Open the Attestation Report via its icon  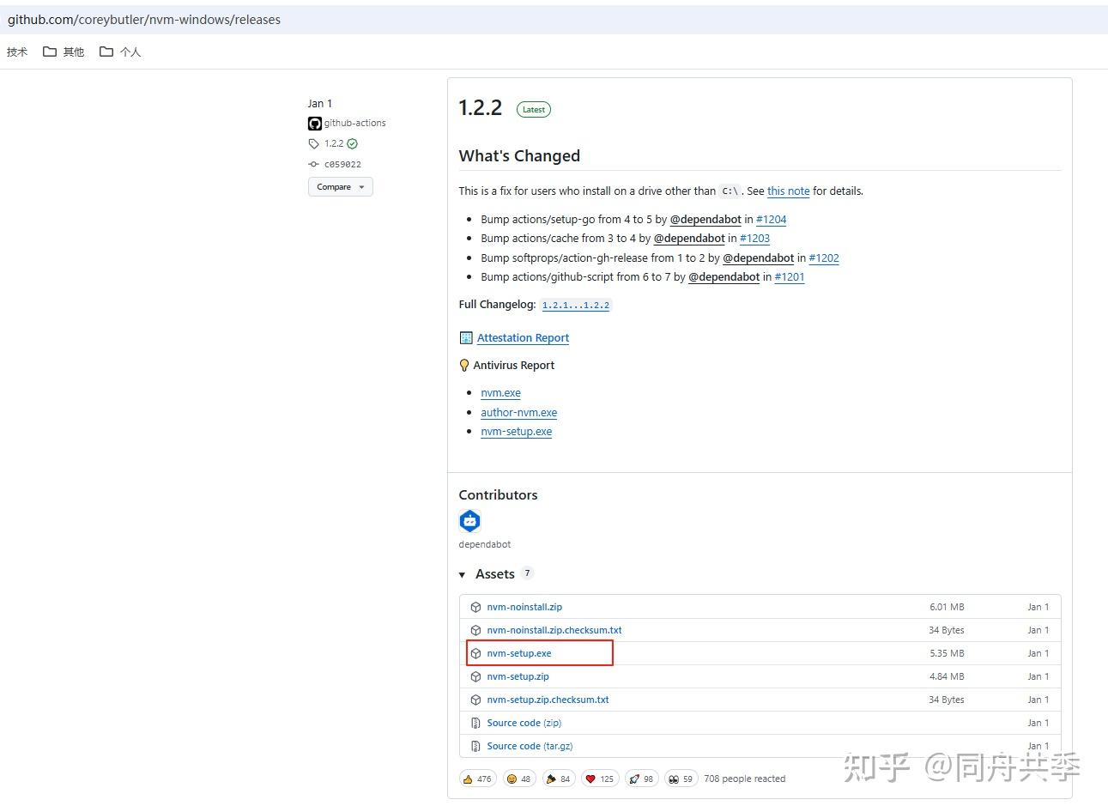[x=466, y=337]
